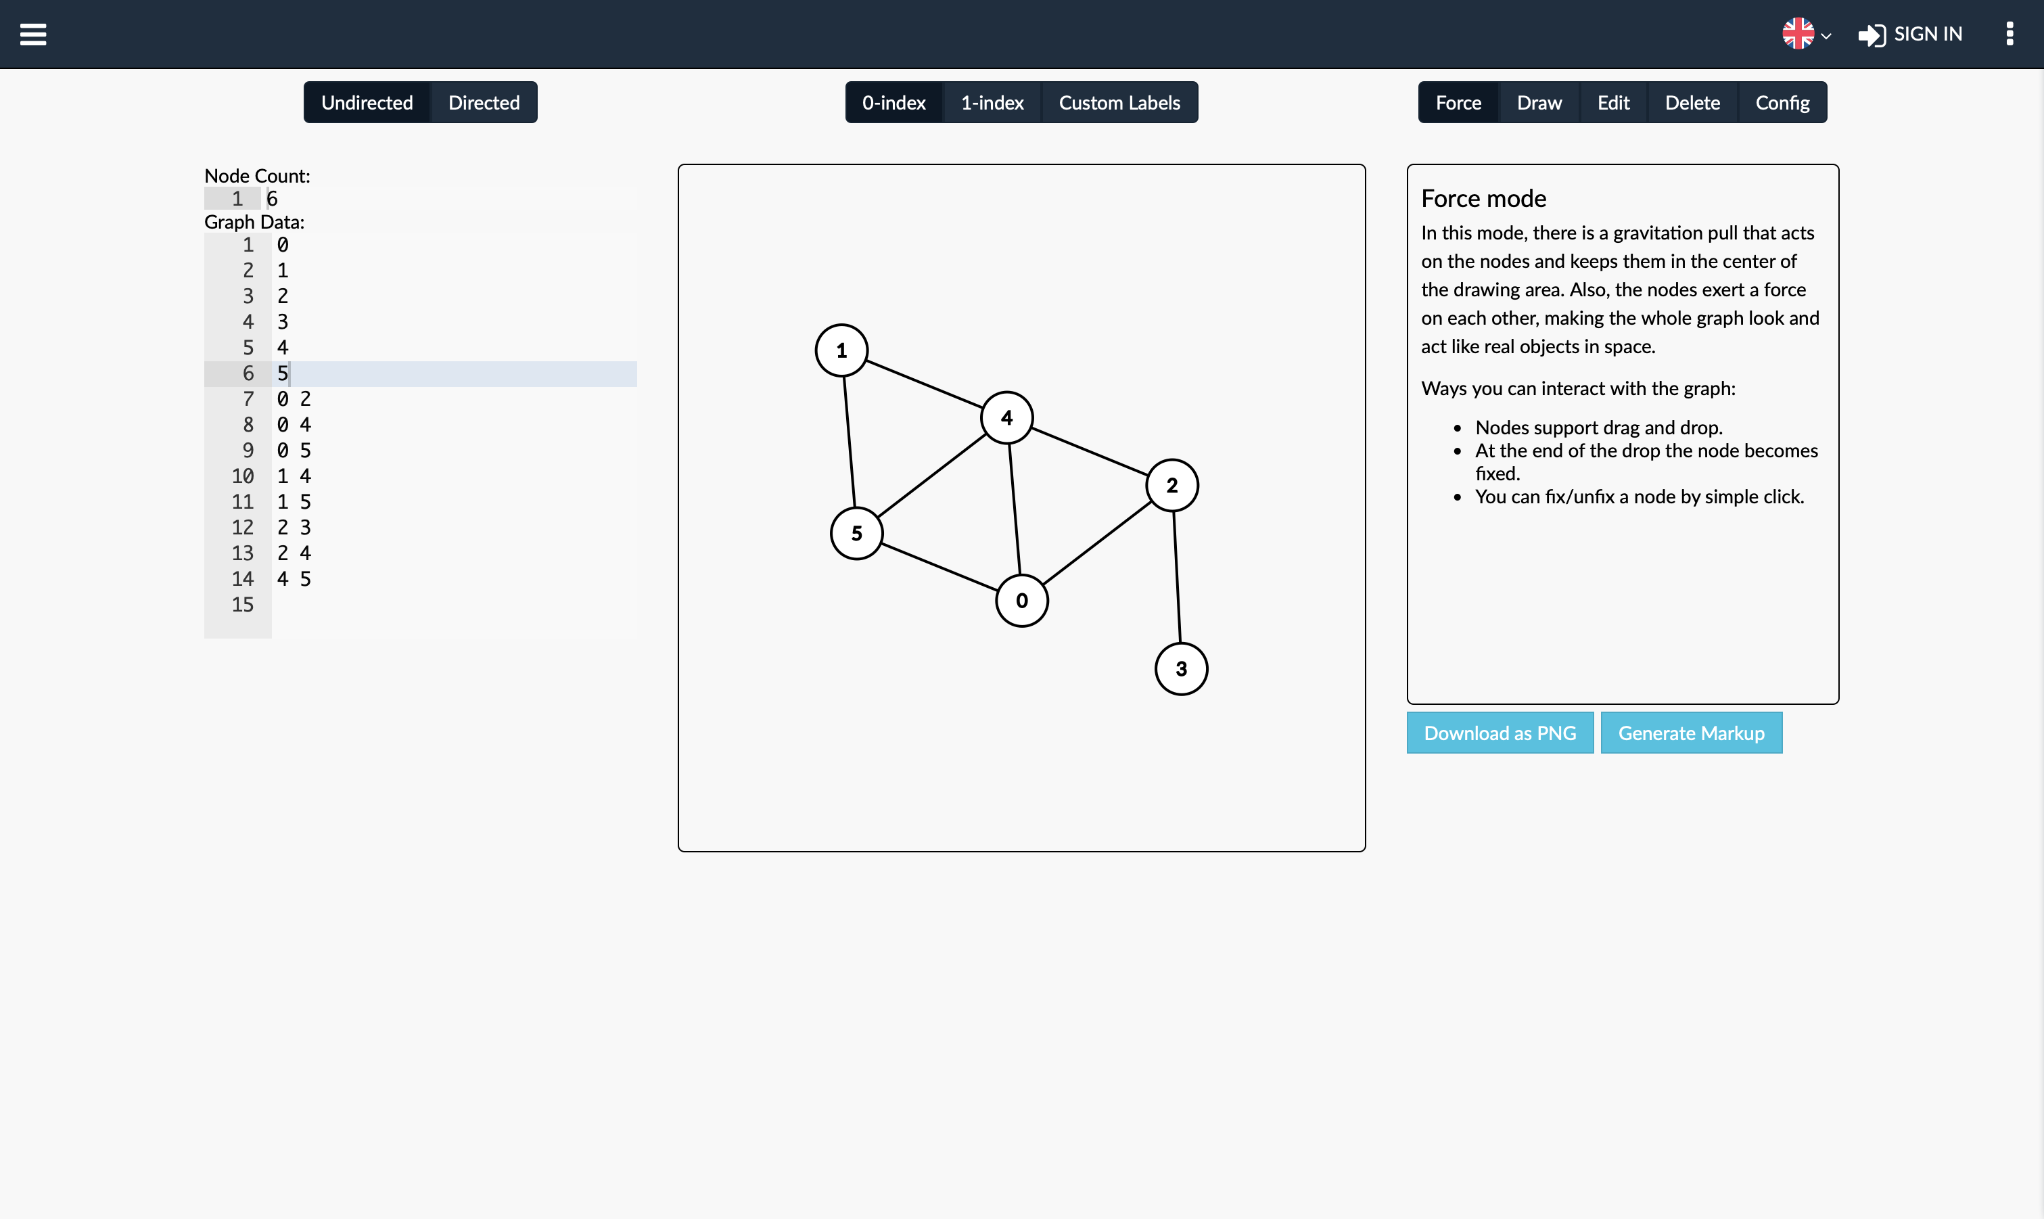Switch to Delete mode
Image resolution: width=2044 pixels, height=1219 pixels.
coord(1692,101)
